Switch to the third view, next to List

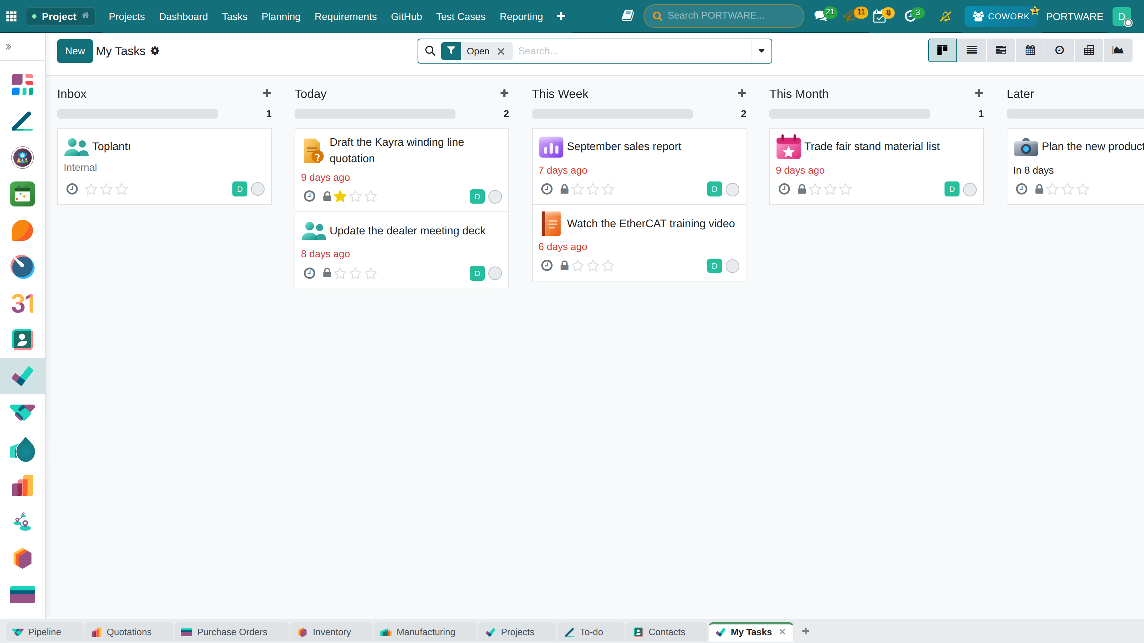click(1001, 50)
